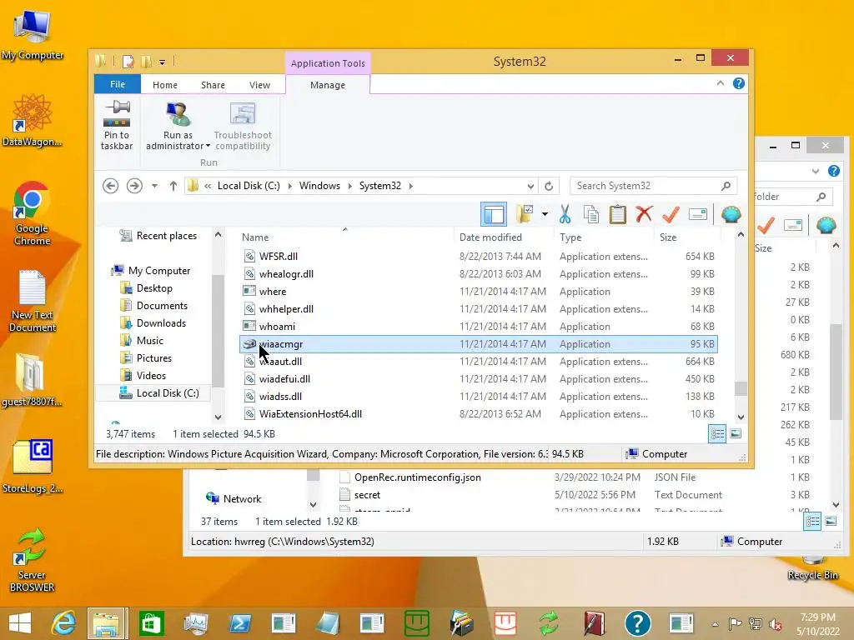Open the File ribbon tab
Screen dimensions: 854x640
pyautogui.click(x=118, y=84)
